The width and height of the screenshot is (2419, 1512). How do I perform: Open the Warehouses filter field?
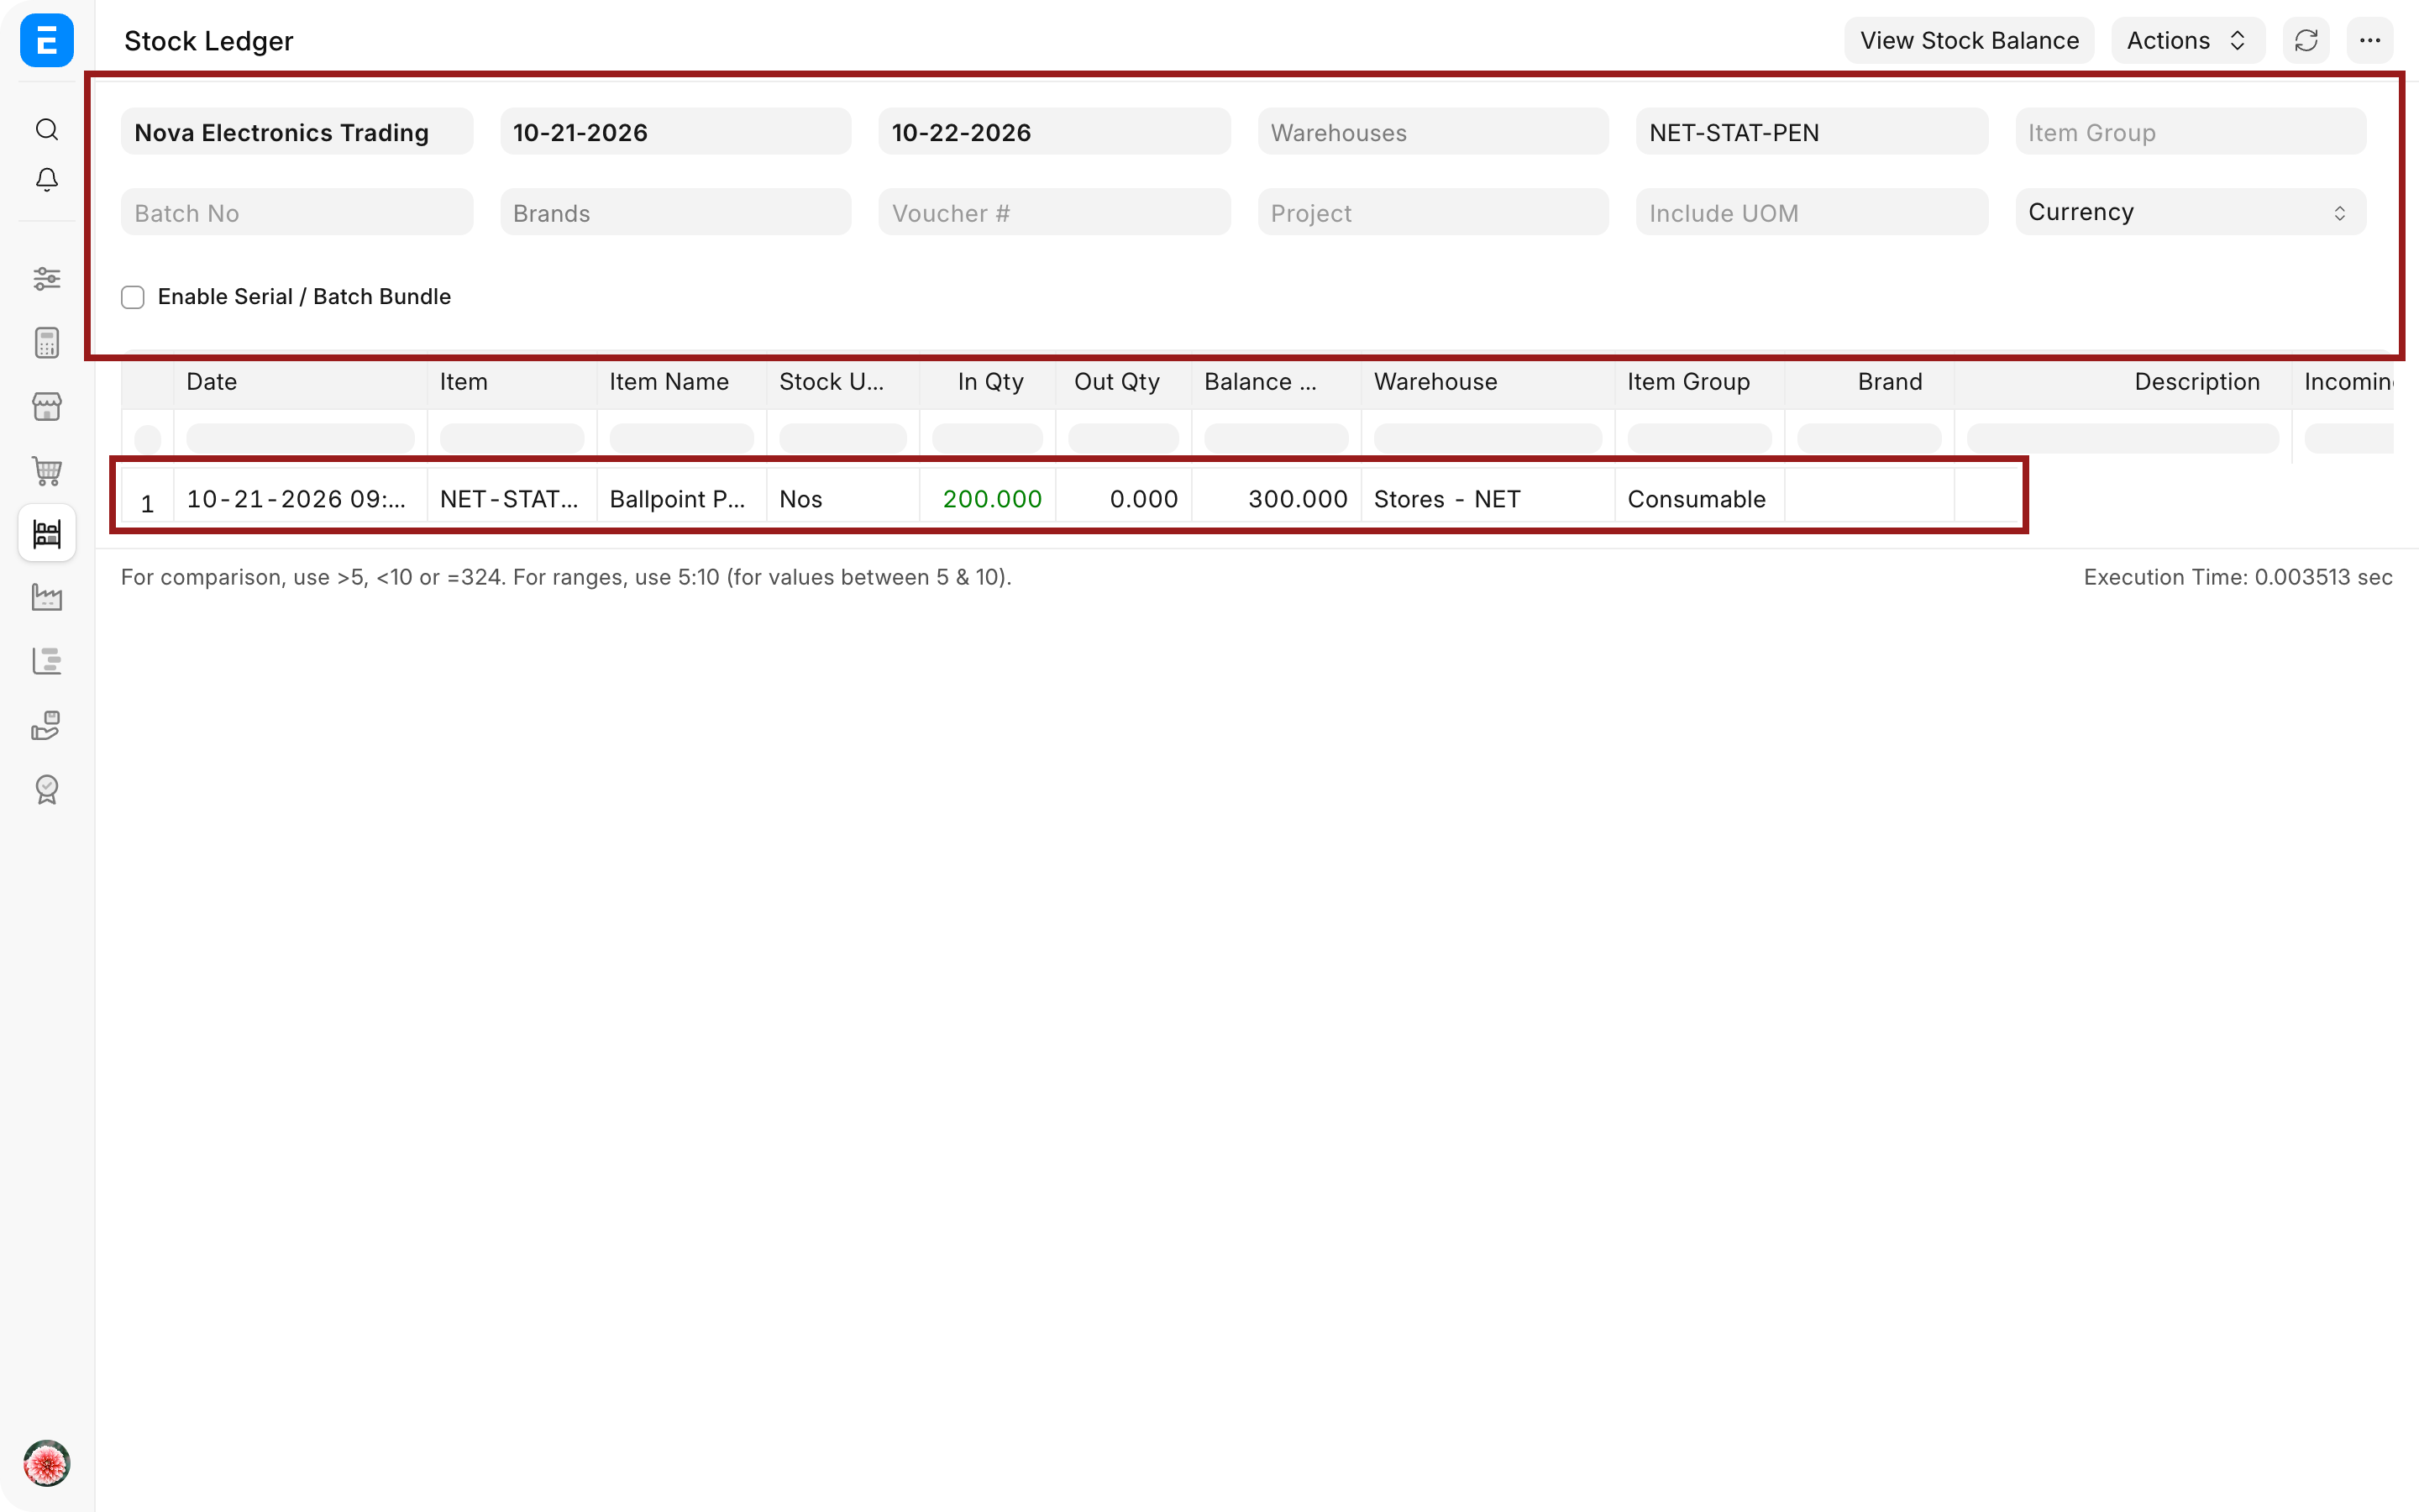[x=1432, y=132]
